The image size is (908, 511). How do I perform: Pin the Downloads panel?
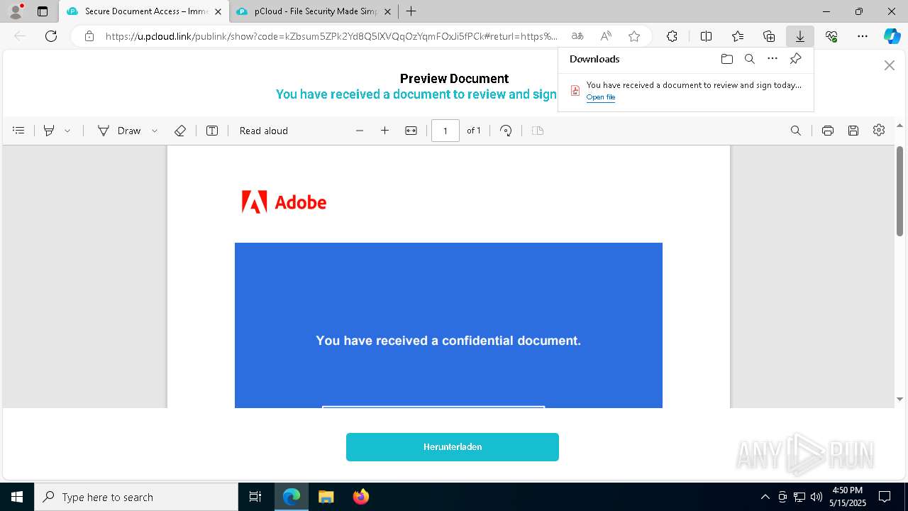pyautogui.click(x=796, y=59)
